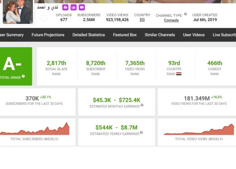Viewport: 236px width, 169px height.
Task: Click the $544K - $8.7M yearly earnings
Action: (116, 128)
